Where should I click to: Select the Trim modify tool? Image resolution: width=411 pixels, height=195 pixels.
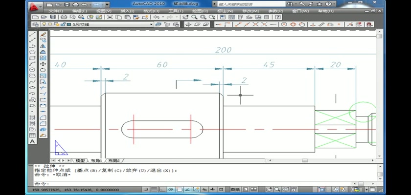click(x=43, y=88)
